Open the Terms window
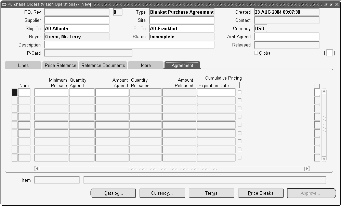This screenshot has height=206, width=341. click(211, 193)
